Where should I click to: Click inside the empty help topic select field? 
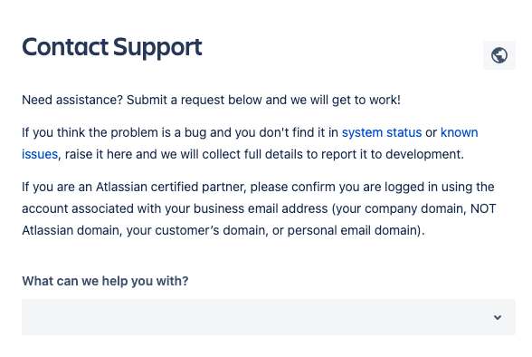[269, 317]
